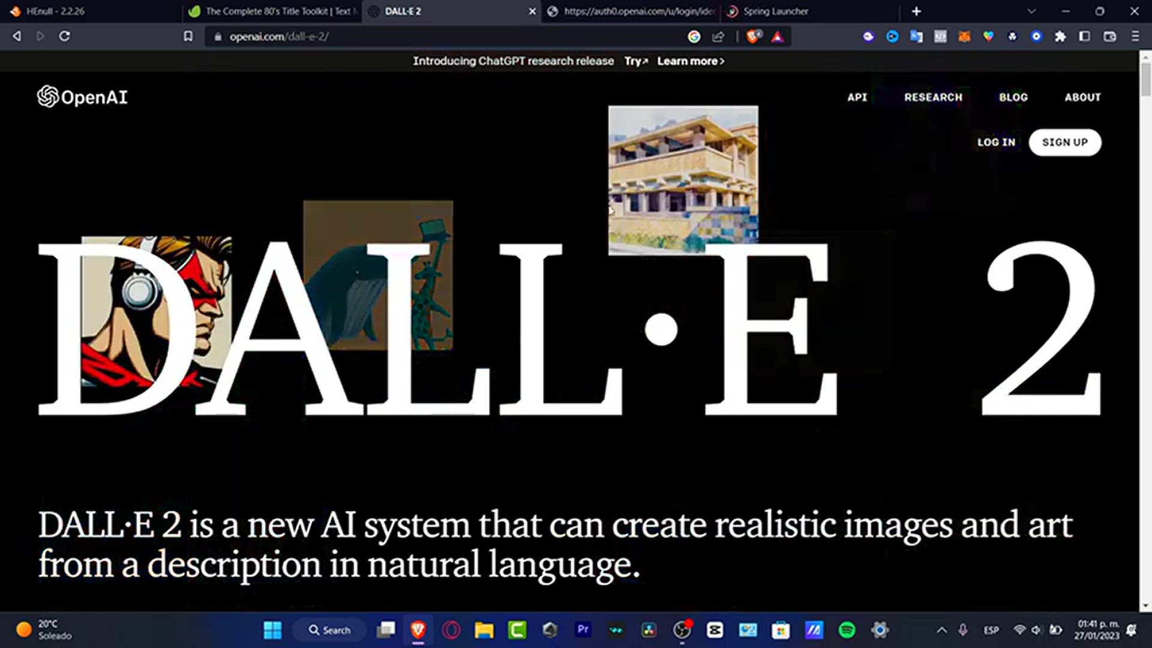Open the code brackets extension icon
The height and width of the screenshot is (648, 1152).
(x=940, y=37)
